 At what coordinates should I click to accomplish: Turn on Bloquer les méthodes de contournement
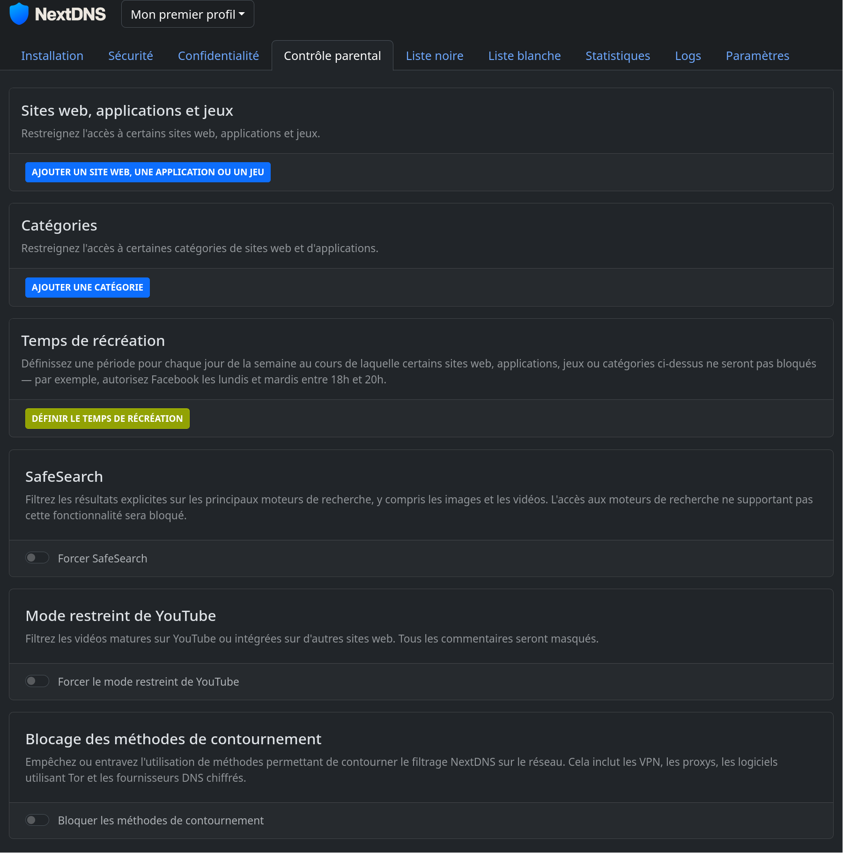(x=37, y=820)
